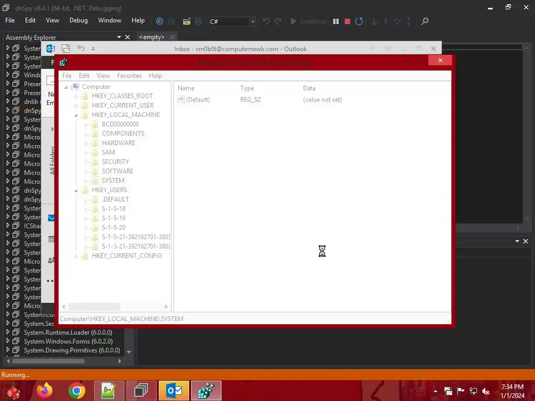Click the dnSpy Open file folder icon
Viewport: 535px width, 401px height.
click(187, 21)
